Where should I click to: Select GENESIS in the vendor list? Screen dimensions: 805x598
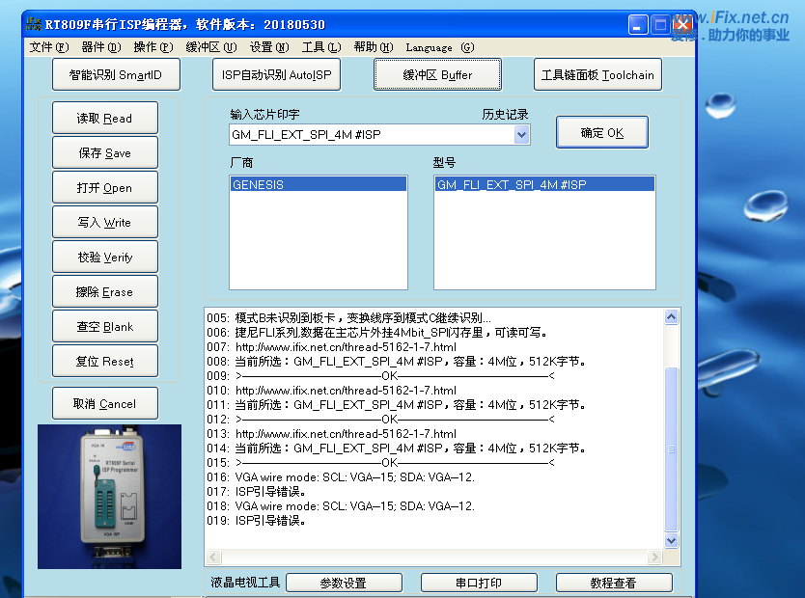pos(319,184)
